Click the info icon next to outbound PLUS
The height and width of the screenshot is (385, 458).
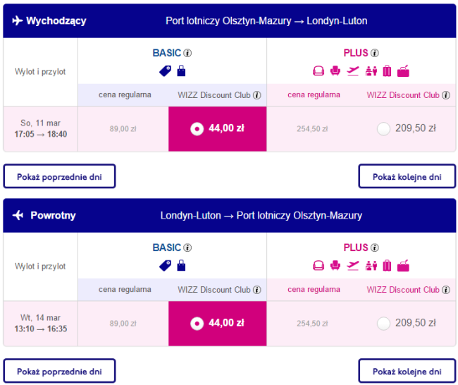tap(375, 53)
